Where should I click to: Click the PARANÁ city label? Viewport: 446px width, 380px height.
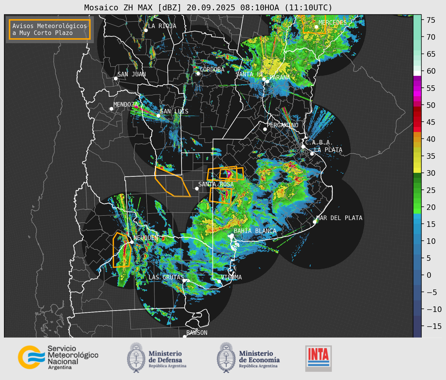[x=280, y=77]
